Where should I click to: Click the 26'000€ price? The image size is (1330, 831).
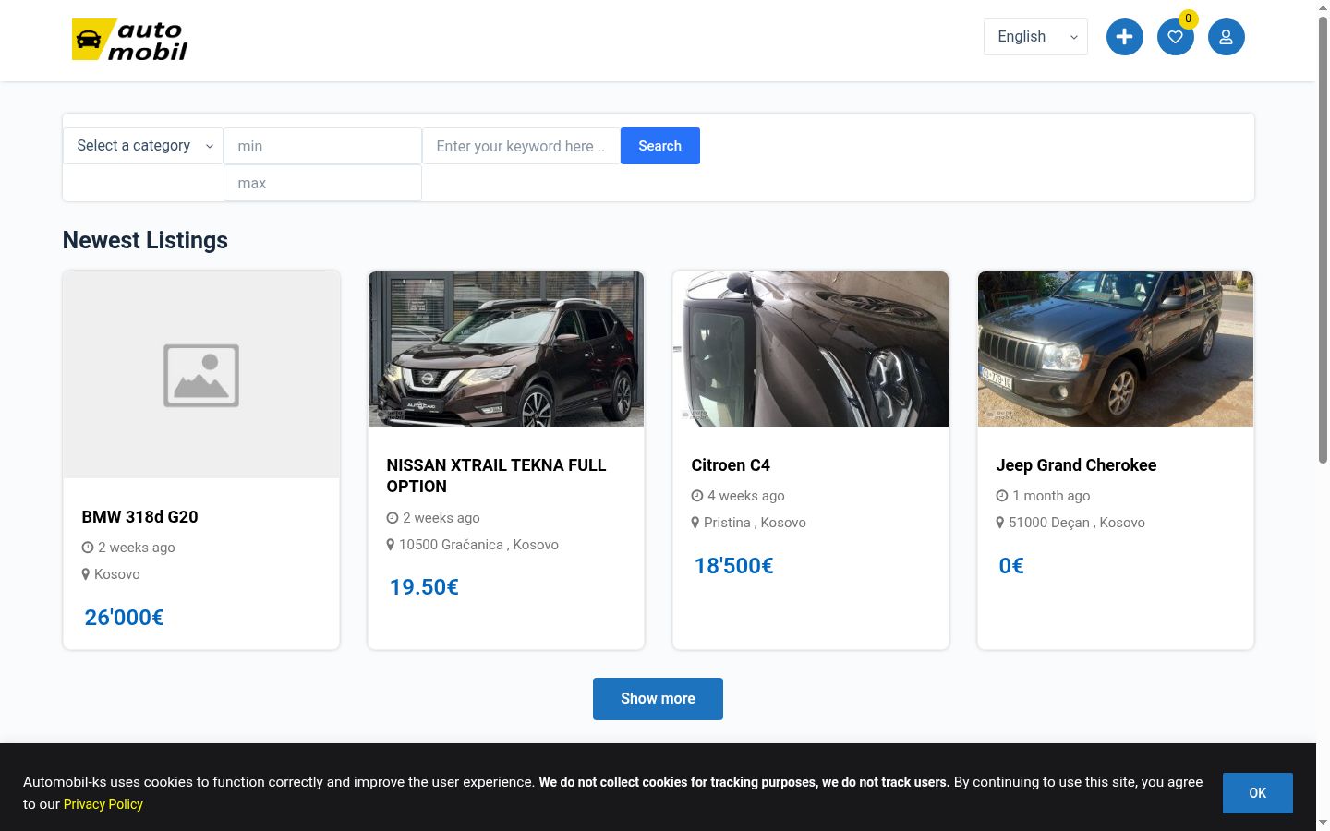(124, 618)
